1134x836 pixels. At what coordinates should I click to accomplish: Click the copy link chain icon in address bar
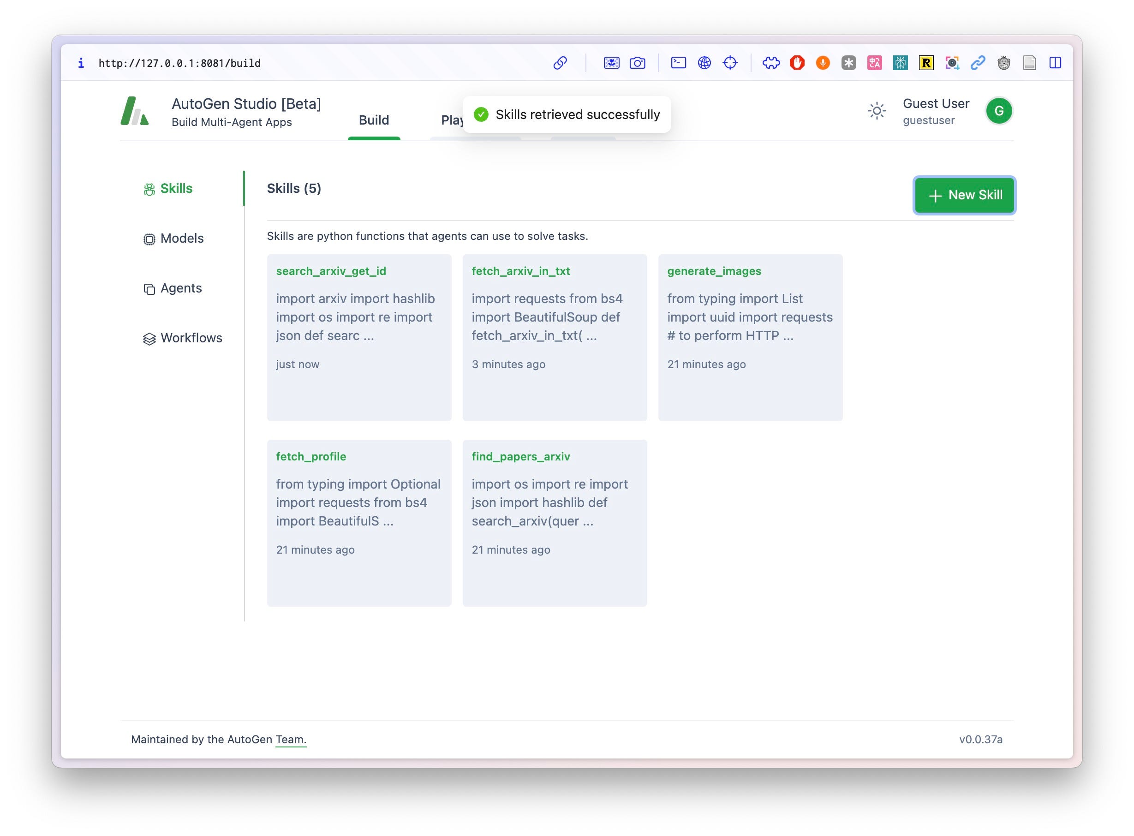[560, 63]
